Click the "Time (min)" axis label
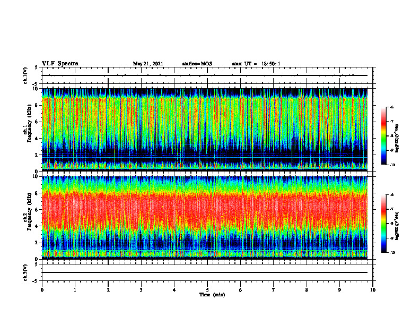This screenshot has width=420, height=325. tap(212, 295)
